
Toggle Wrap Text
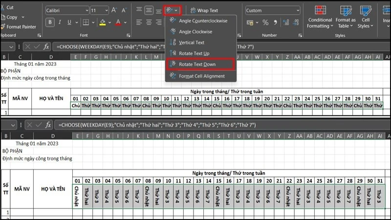click(x=204, y=10)
